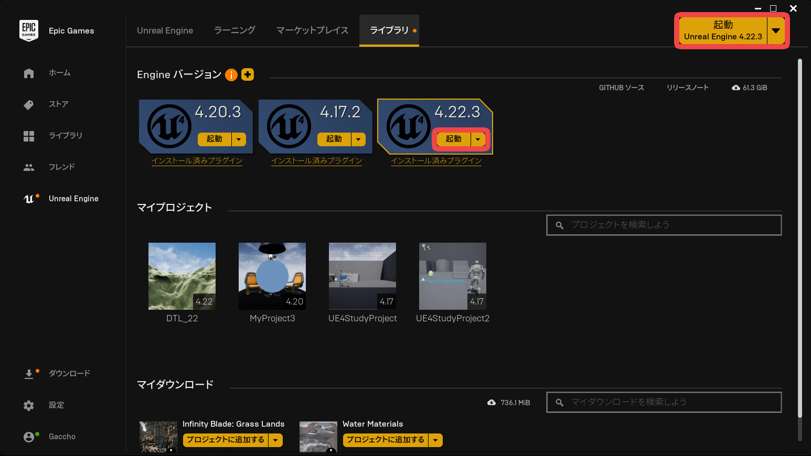
Task: Click the orange Engine version info icon
Action: pyautogui.click(x=231, y=75)
